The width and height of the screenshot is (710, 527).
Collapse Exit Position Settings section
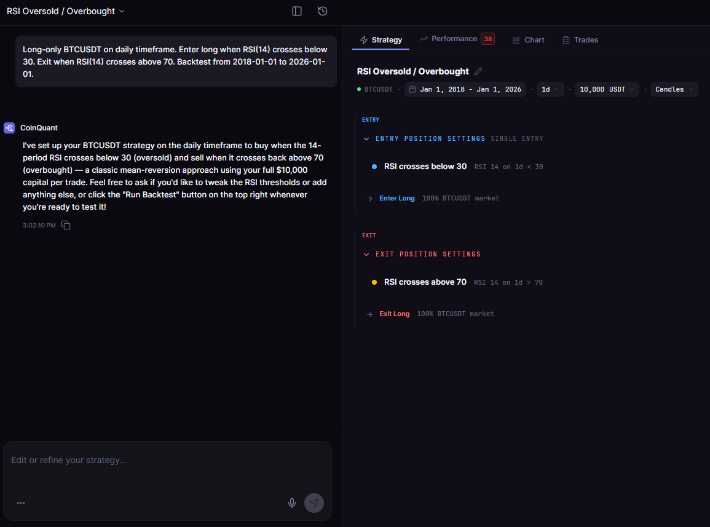click(366, 254)
